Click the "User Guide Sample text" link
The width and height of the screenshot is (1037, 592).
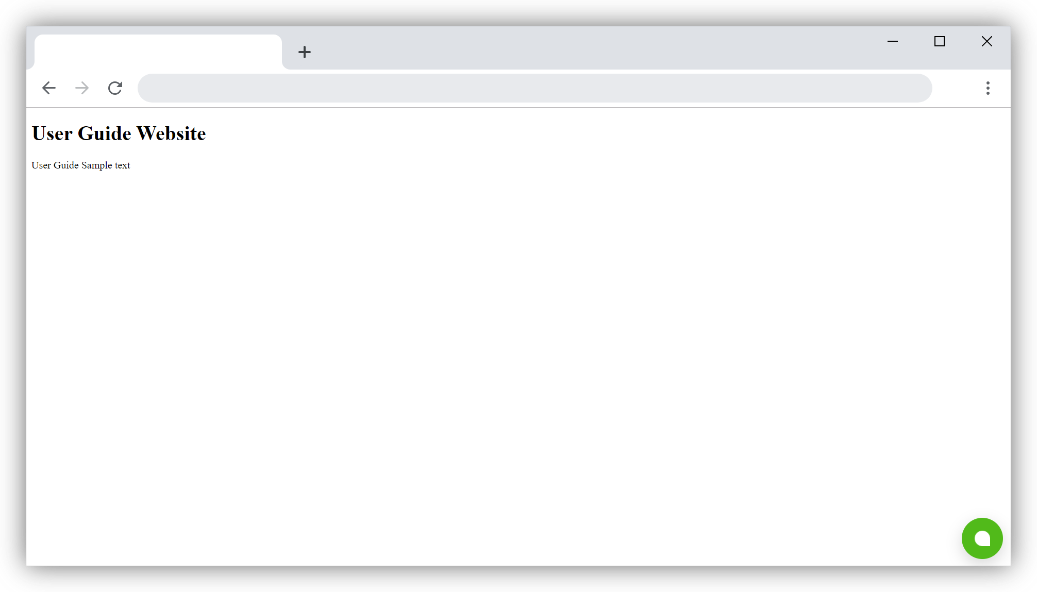tap(80, 165)
